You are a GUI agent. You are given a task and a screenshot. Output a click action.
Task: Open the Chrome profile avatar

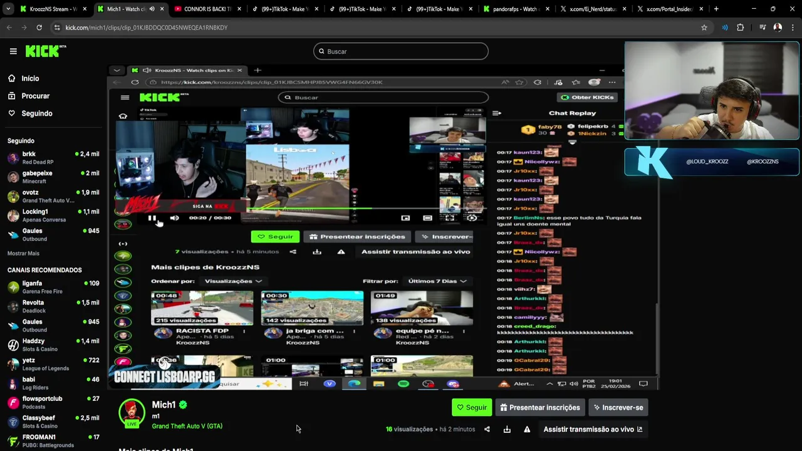(x=778, y=28)
